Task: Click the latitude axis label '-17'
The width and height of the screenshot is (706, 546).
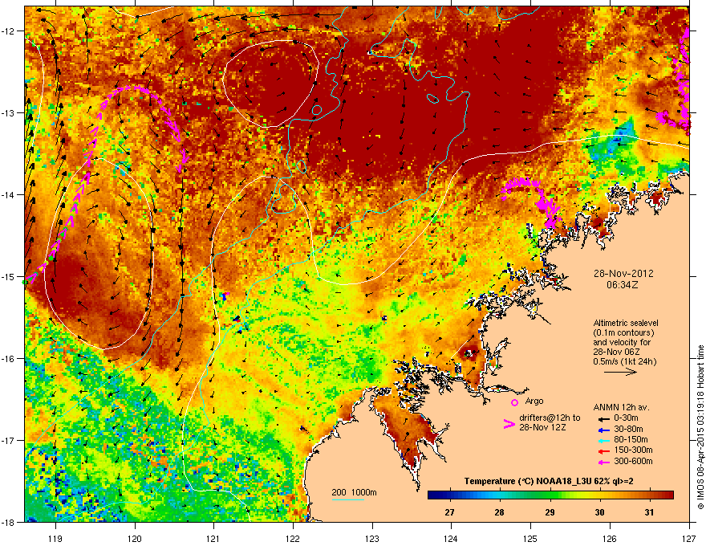Action: click(x=9, y=440)
